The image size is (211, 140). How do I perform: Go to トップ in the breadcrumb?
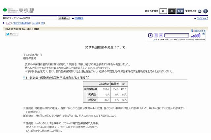(8, 23)
